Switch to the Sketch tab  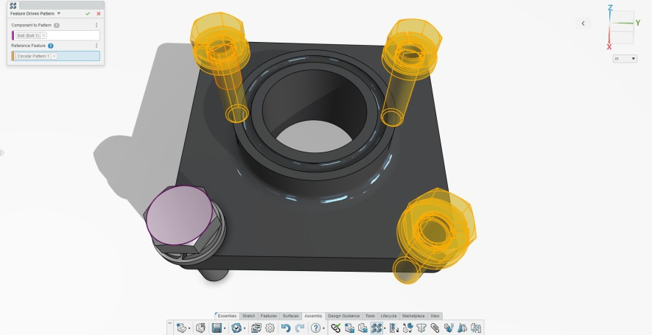248,316
